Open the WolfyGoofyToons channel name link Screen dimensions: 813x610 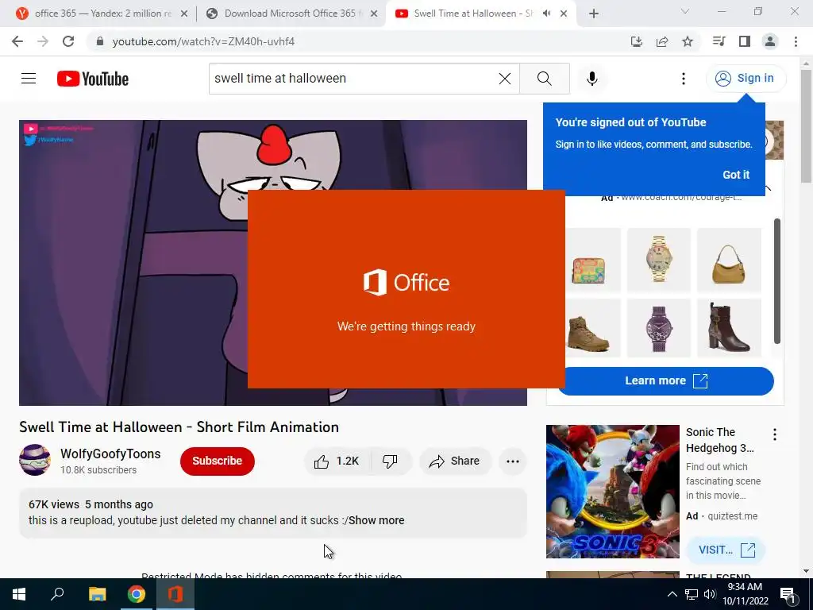click(110, 454)
